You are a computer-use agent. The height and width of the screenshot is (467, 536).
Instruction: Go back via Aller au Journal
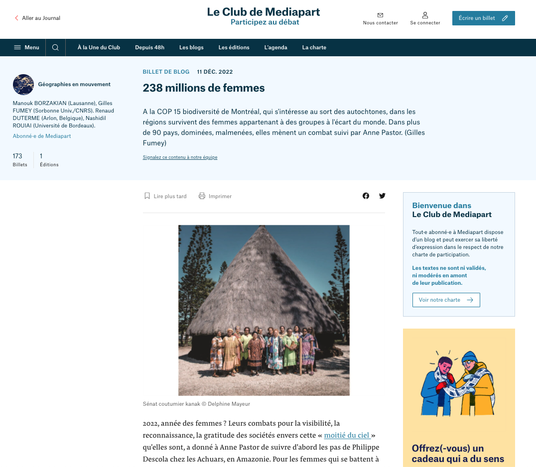(x=37, y=18)
